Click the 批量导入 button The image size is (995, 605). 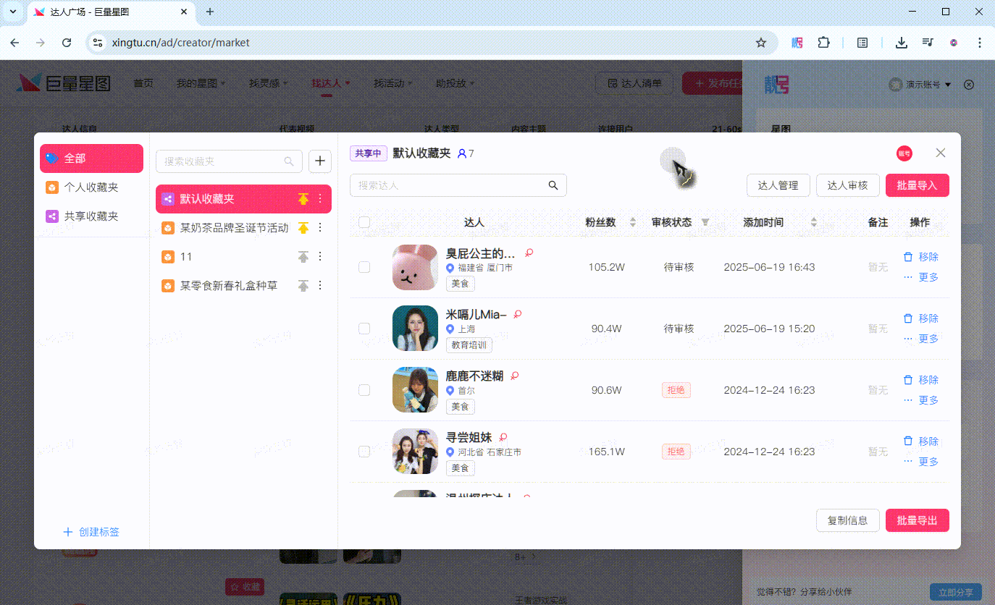coord(917,185)
